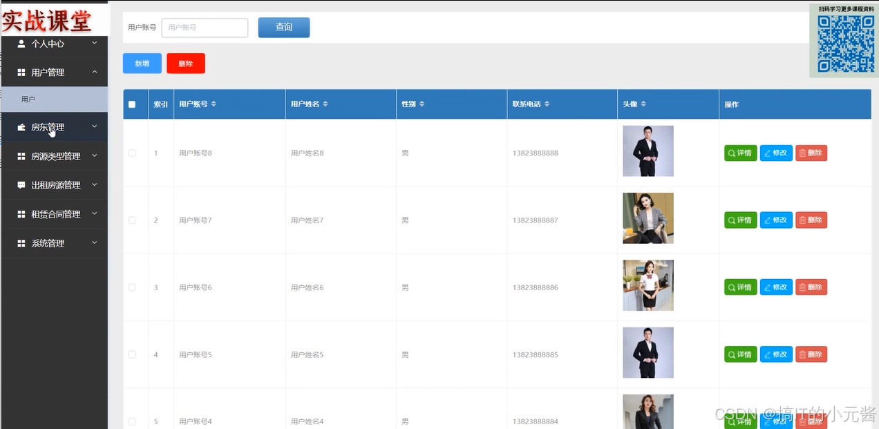Viewport: 879px width, 429px height.
Task: View 详情 for 用户账号8 row
Action: (x=741, y=153)
